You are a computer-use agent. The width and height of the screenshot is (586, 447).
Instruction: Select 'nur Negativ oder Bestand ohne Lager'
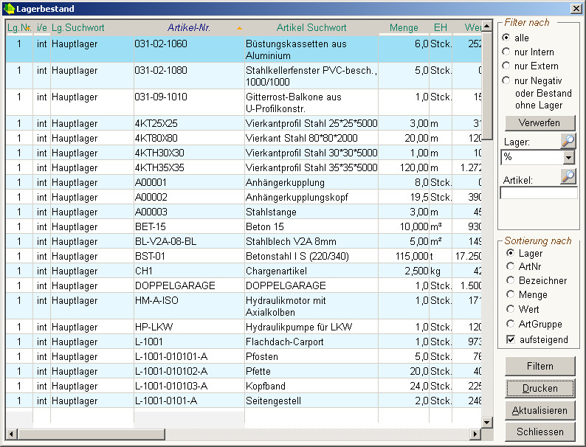coord(506,80)
